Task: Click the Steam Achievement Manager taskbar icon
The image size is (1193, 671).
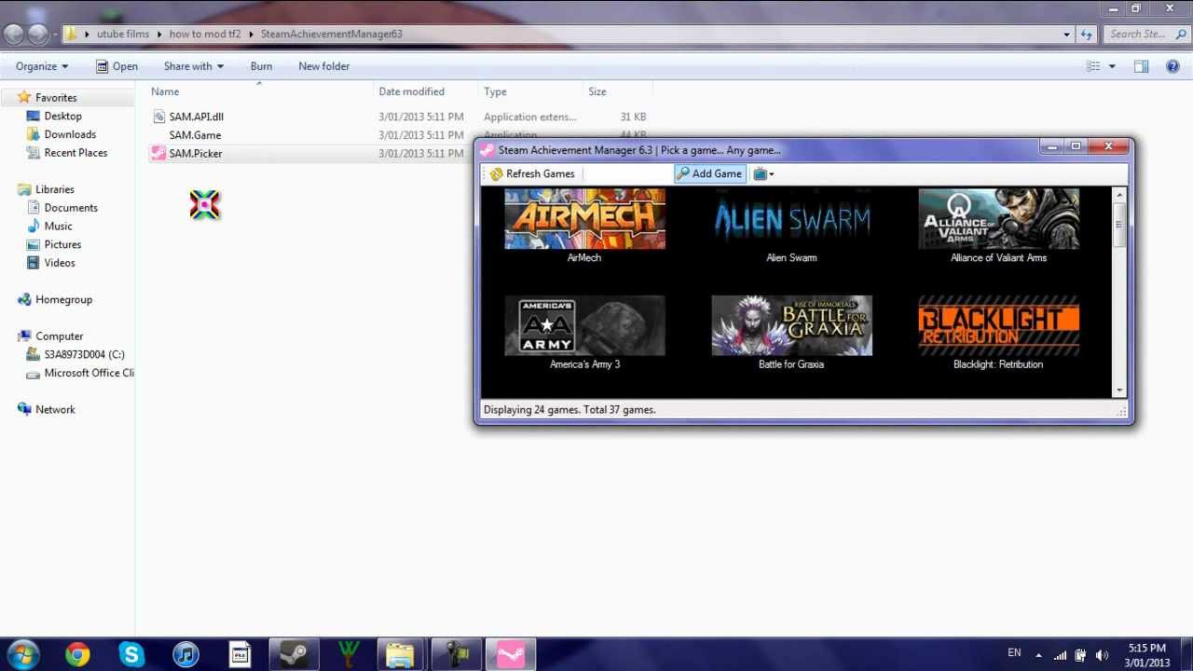Action: click(510, 654)
